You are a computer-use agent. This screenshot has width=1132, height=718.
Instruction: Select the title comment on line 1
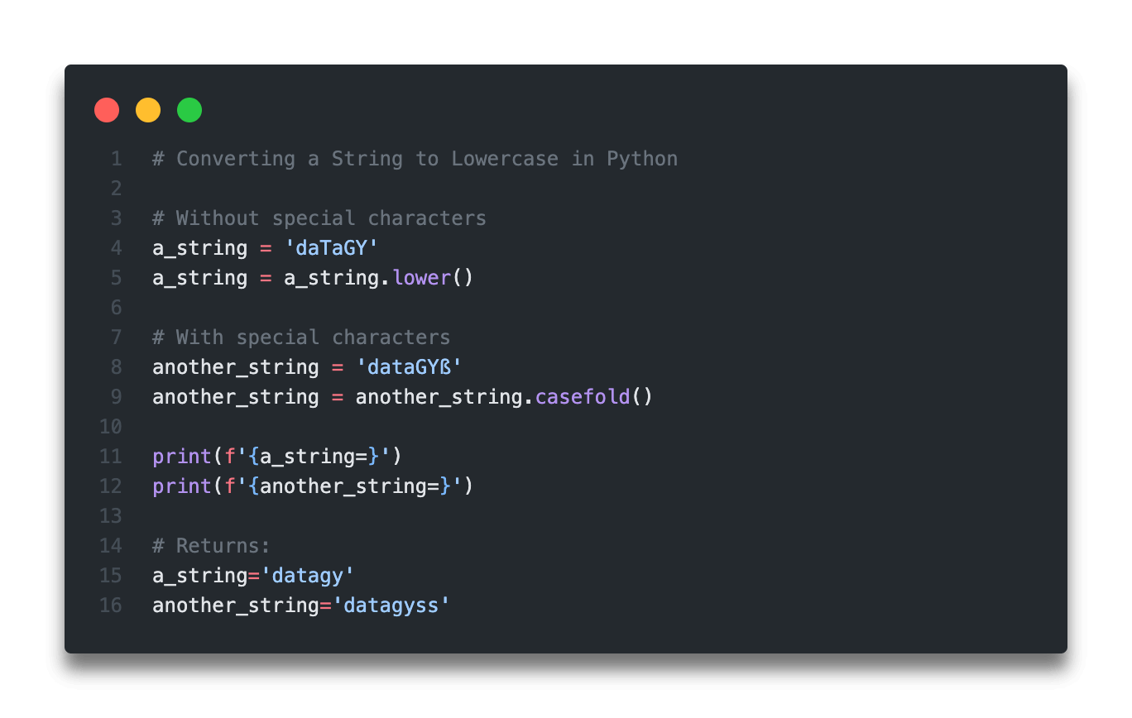click(x=414, y=158)
